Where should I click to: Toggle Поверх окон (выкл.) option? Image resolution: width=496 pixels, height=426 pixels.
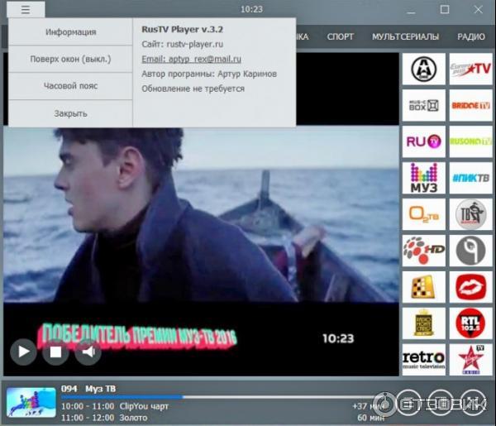(x=70, y=60)
